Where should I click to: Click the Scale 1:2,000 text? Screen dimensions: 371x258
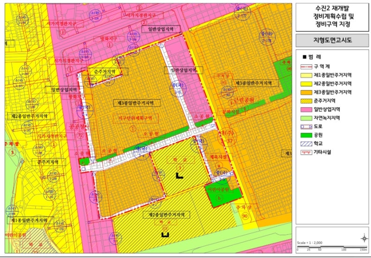[309, 243]
